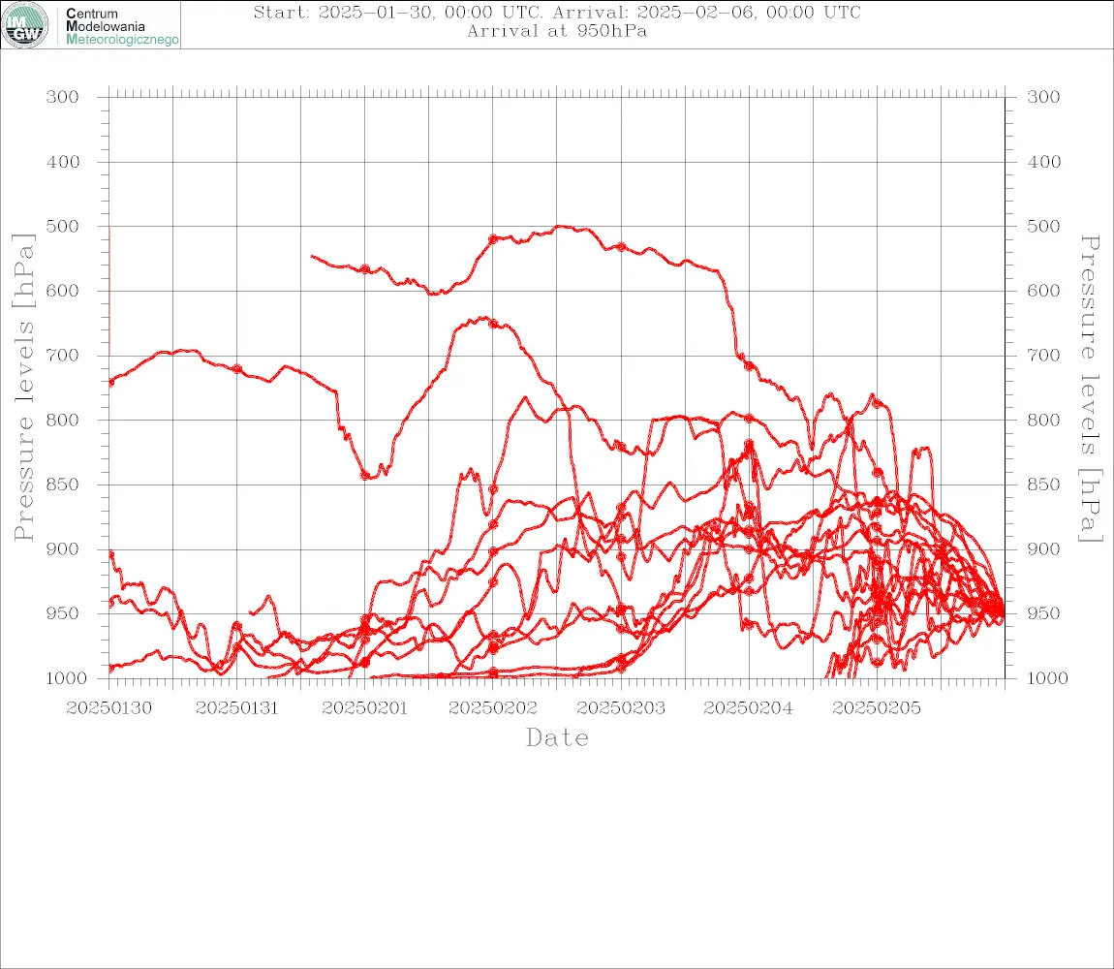Open Centrum Modelowania Meteorologicznego header link

(x=121, y=26)
